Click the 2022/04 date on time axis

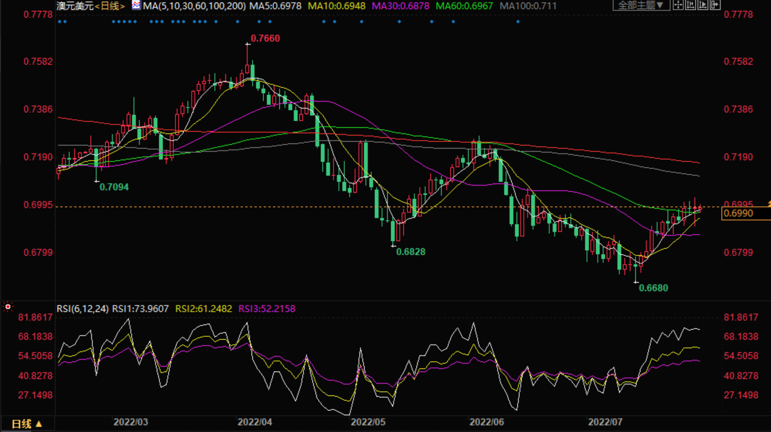255,422
